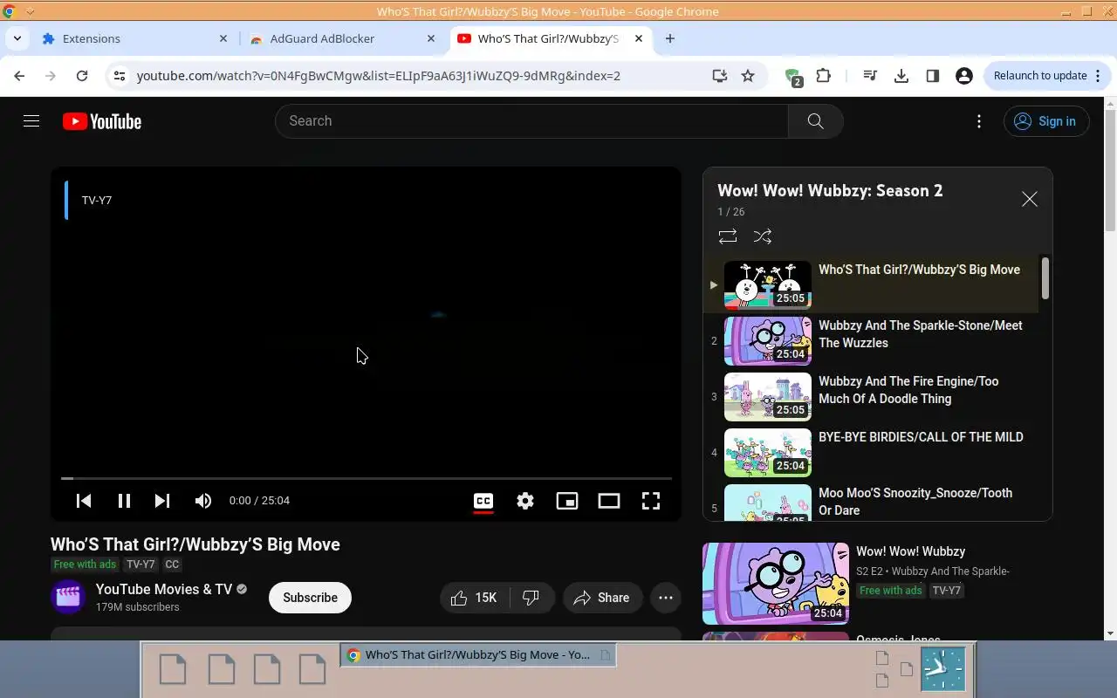The width and height of the screenshot is (1117, 698).
Task: Skip to next video in player
Action: click(162, 501)
